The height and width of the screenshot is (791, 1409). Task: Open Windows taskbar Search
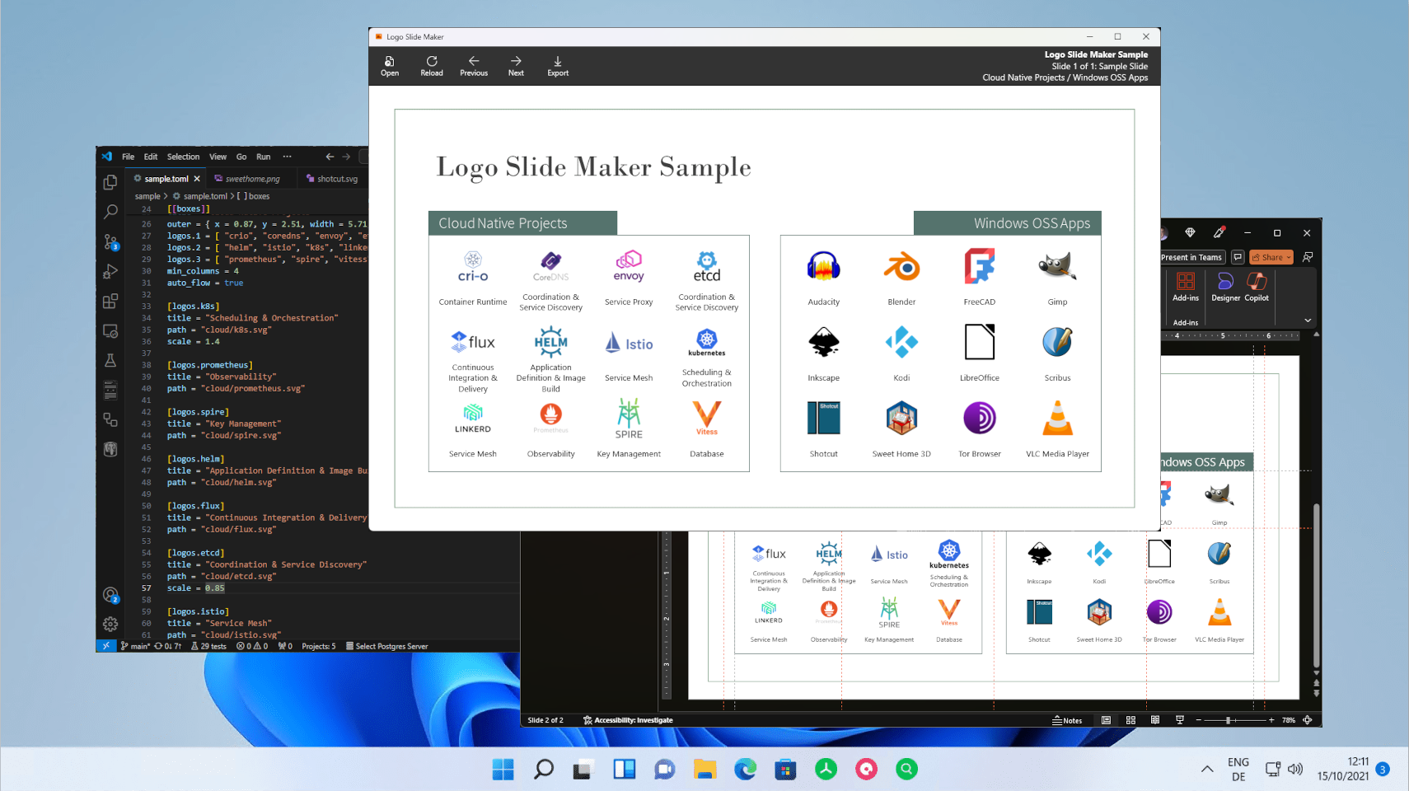tap(543, 770)
